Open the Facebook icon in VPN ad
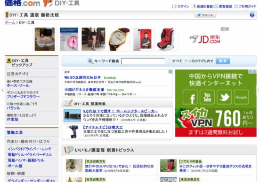This screenshot has height=182, width=259. click(x=190, y=97)
